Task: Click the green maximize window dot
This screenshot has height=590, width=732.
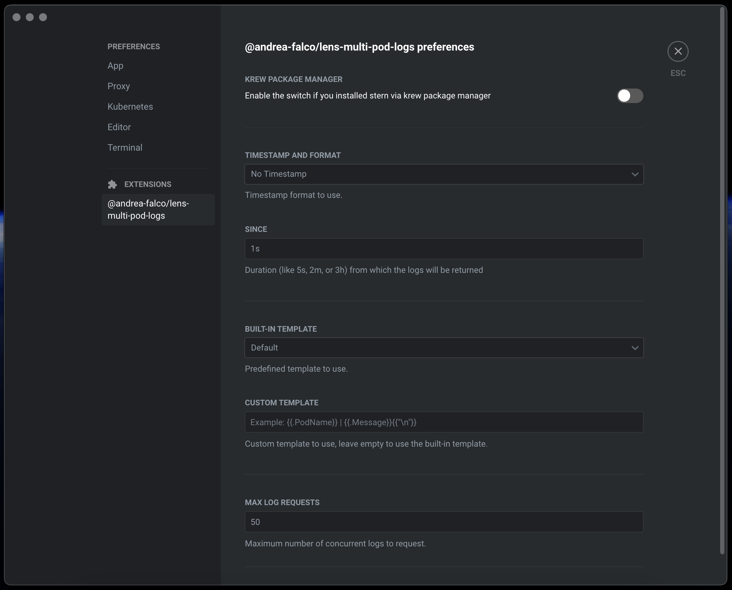Action: (43, 17)
